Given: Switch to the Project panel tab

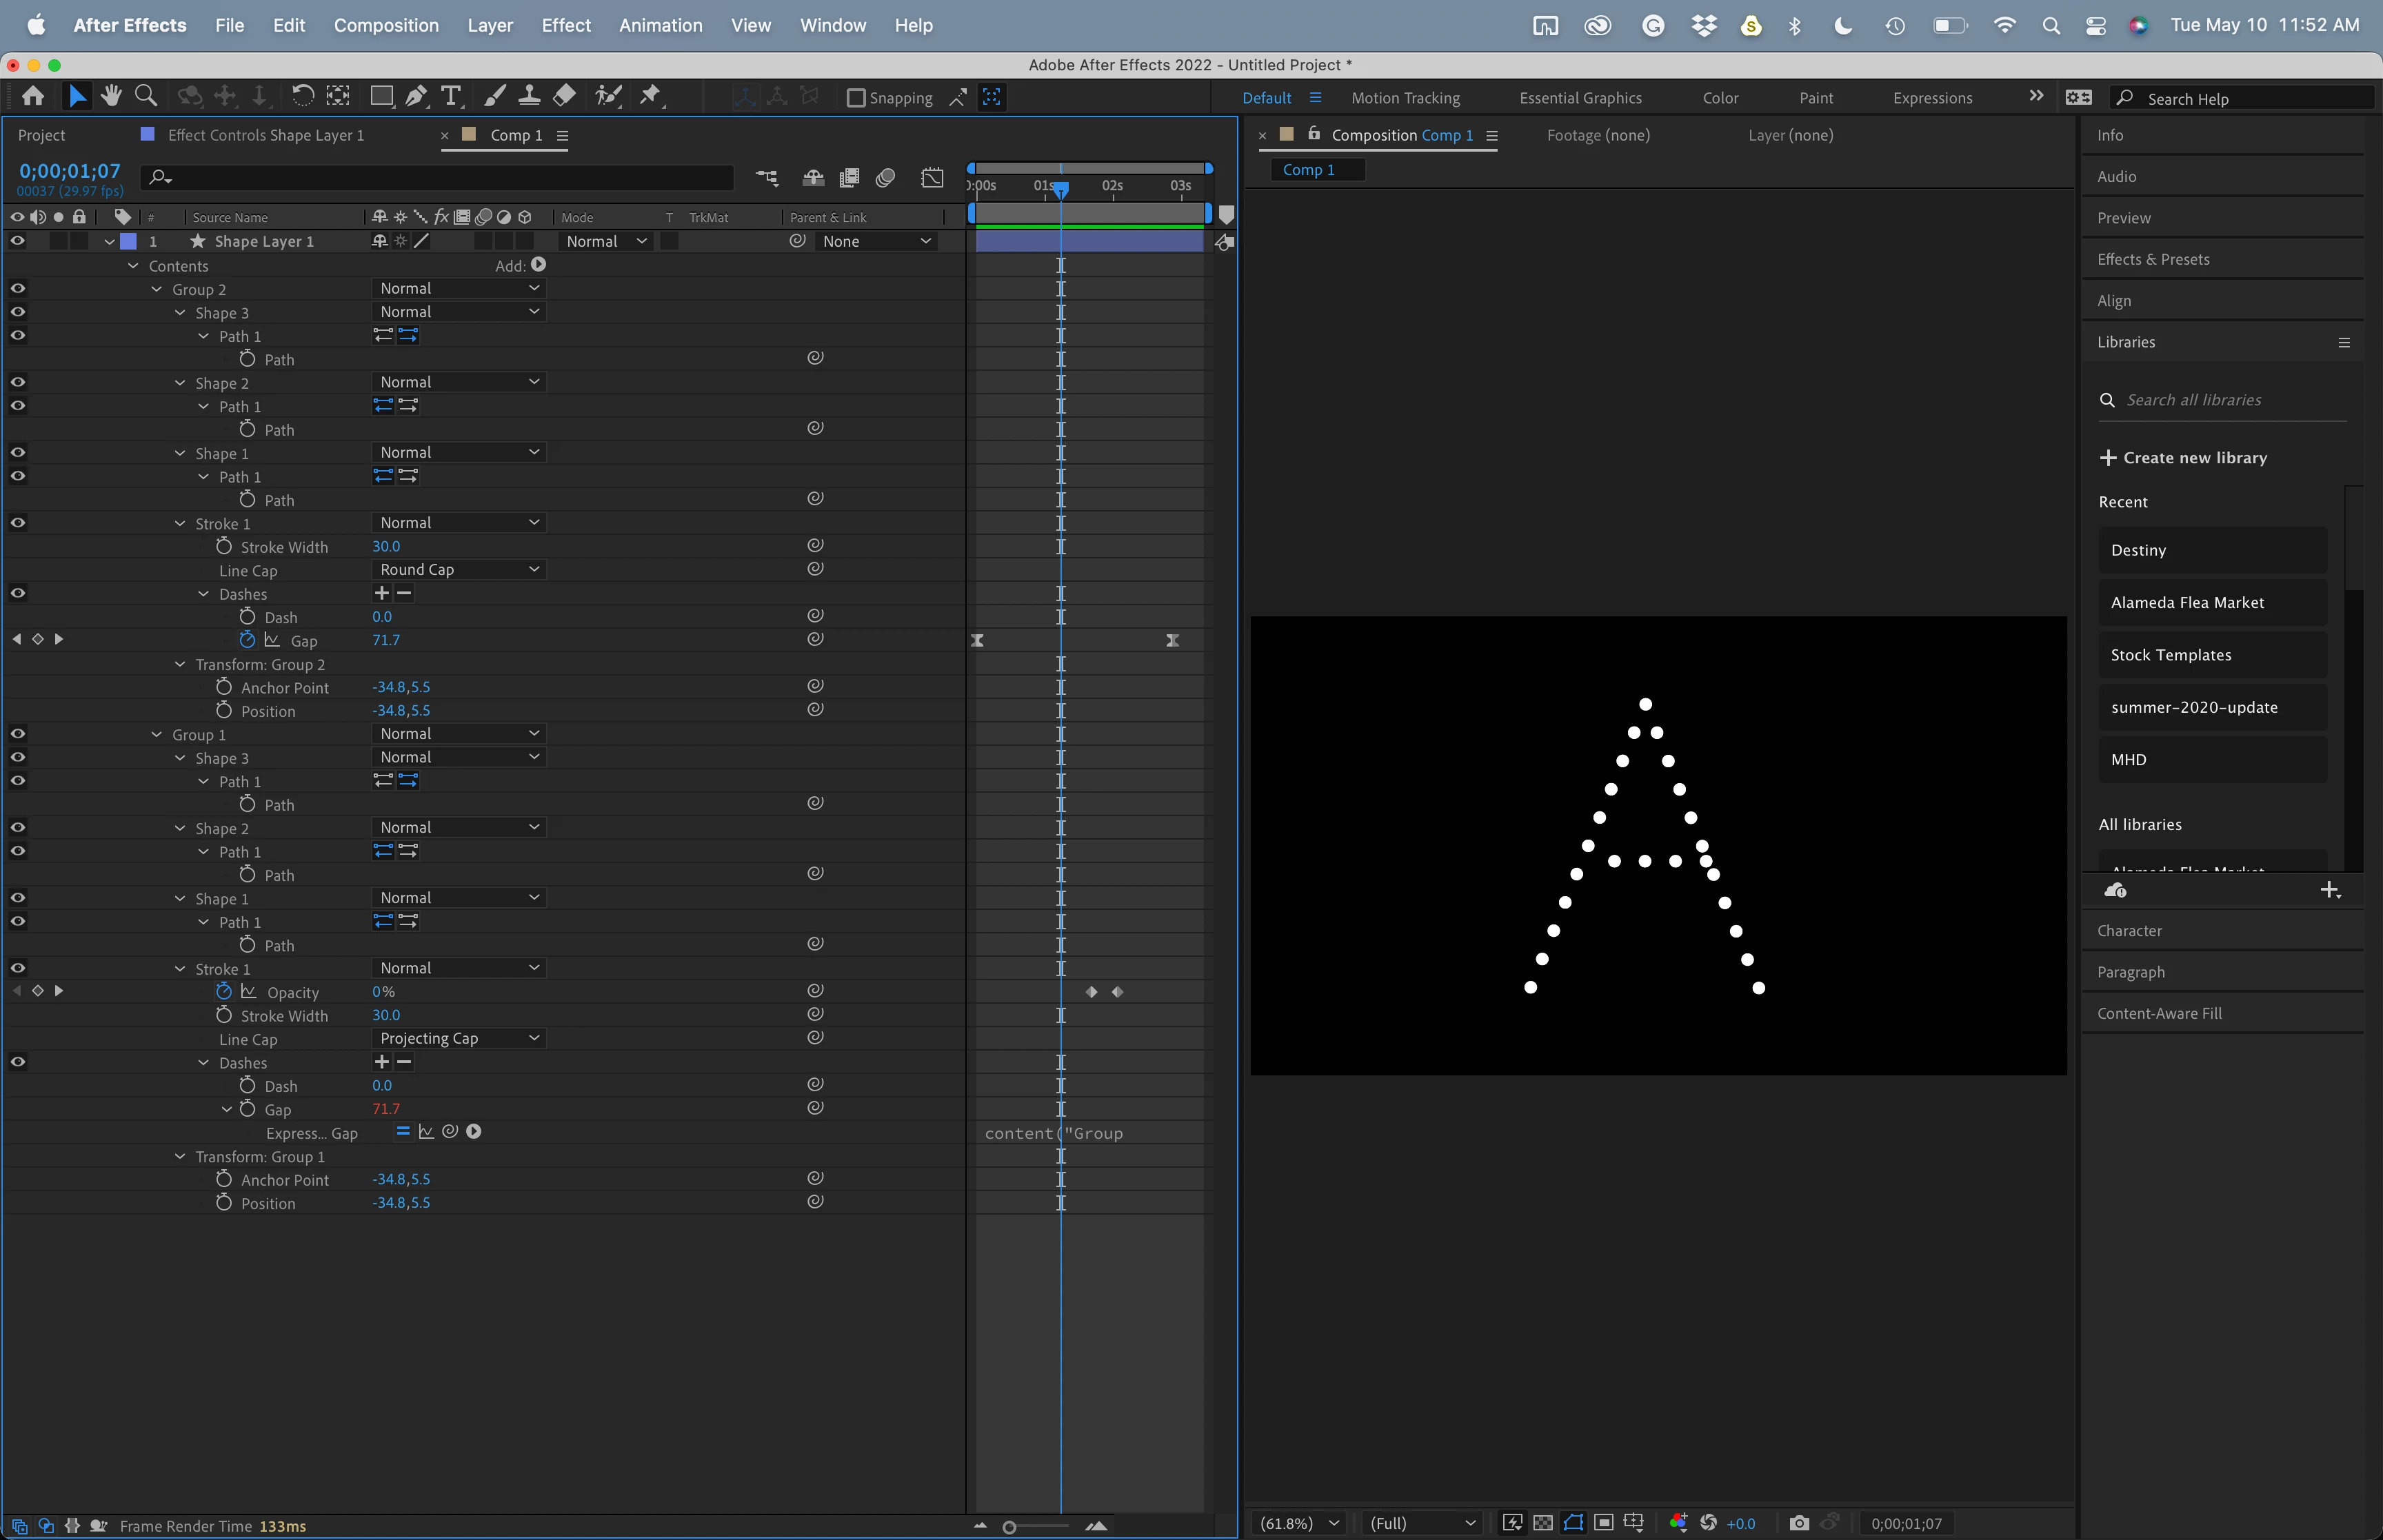Looking at the screenshot, I should coord(41,135).
